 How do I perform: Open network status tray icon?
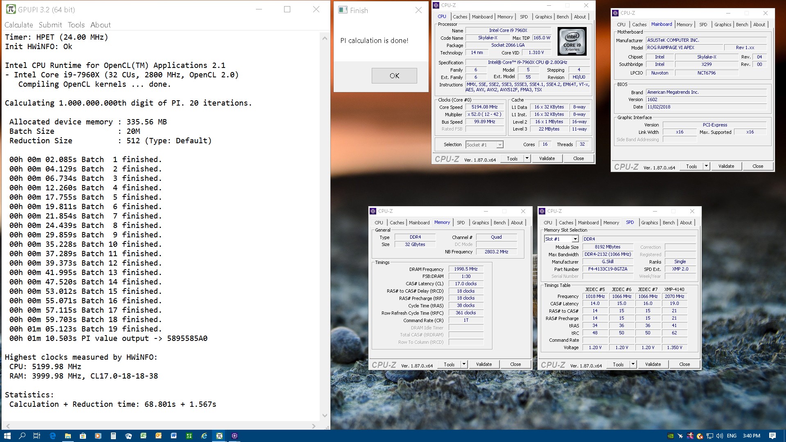(710, 436)
